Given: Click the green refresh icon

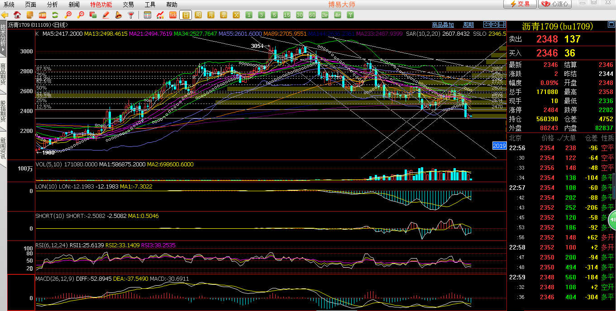Looking at the screenshot, I should point(55,15).
